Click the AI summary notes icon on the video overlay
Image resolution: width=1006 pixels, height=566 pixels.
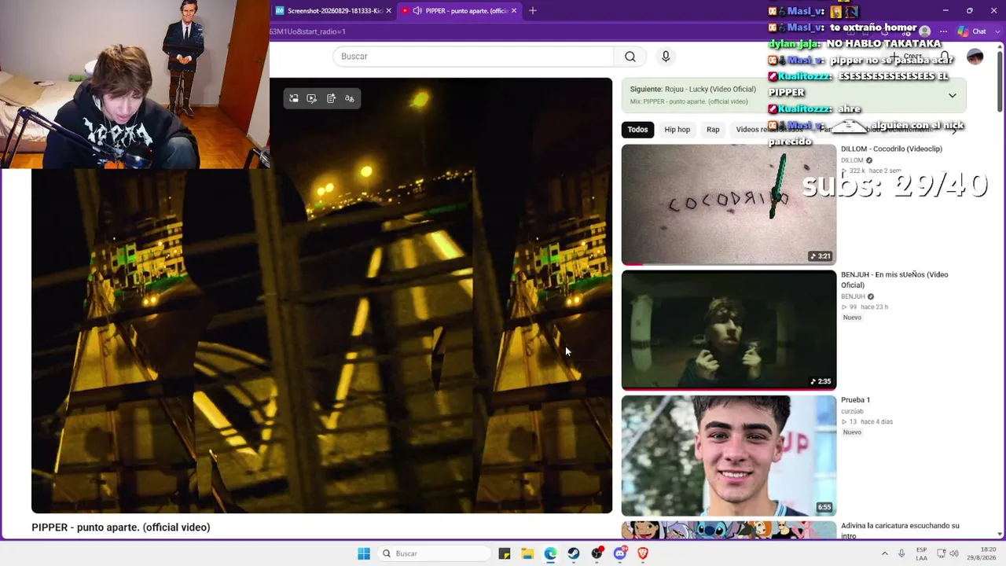[x=331, y=98]
